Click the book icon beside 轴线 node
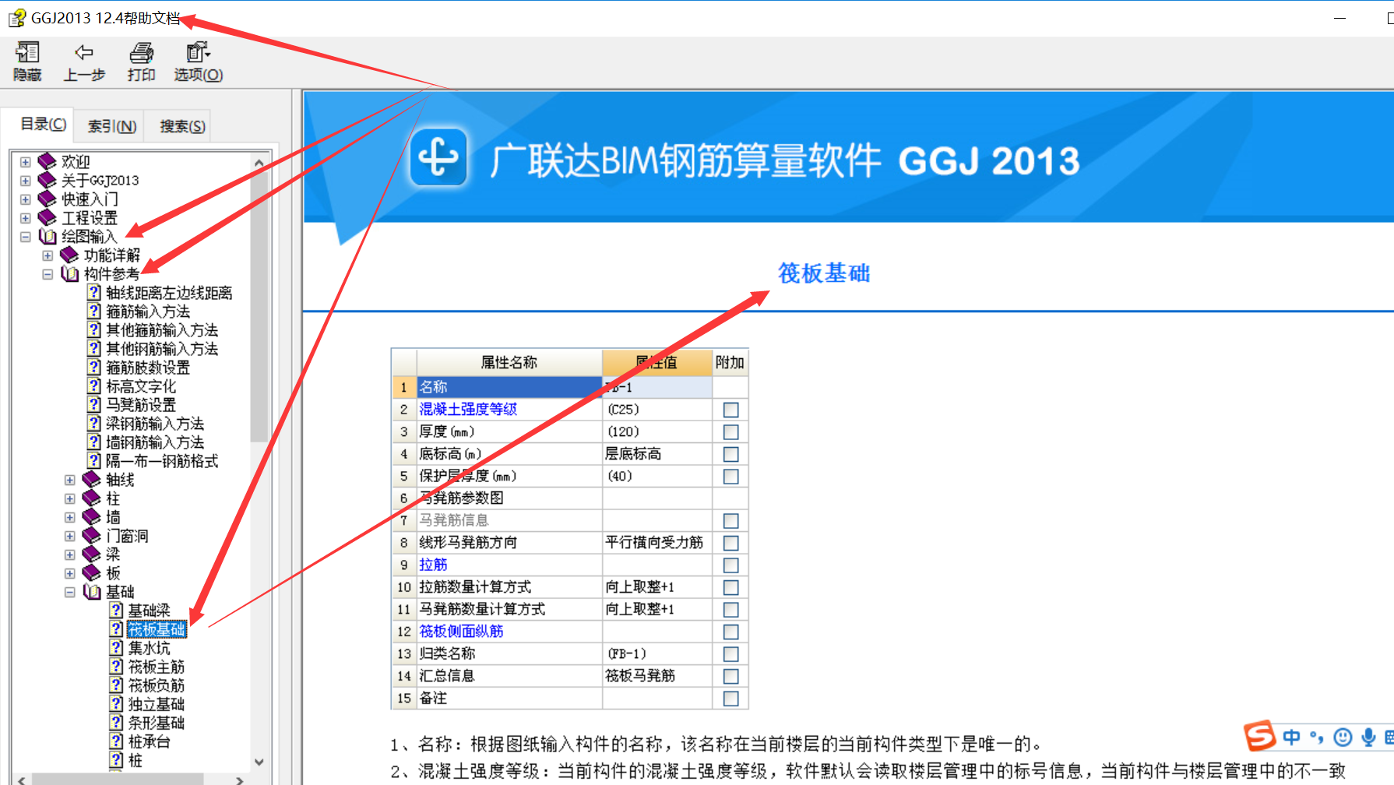 coord(92,479)
